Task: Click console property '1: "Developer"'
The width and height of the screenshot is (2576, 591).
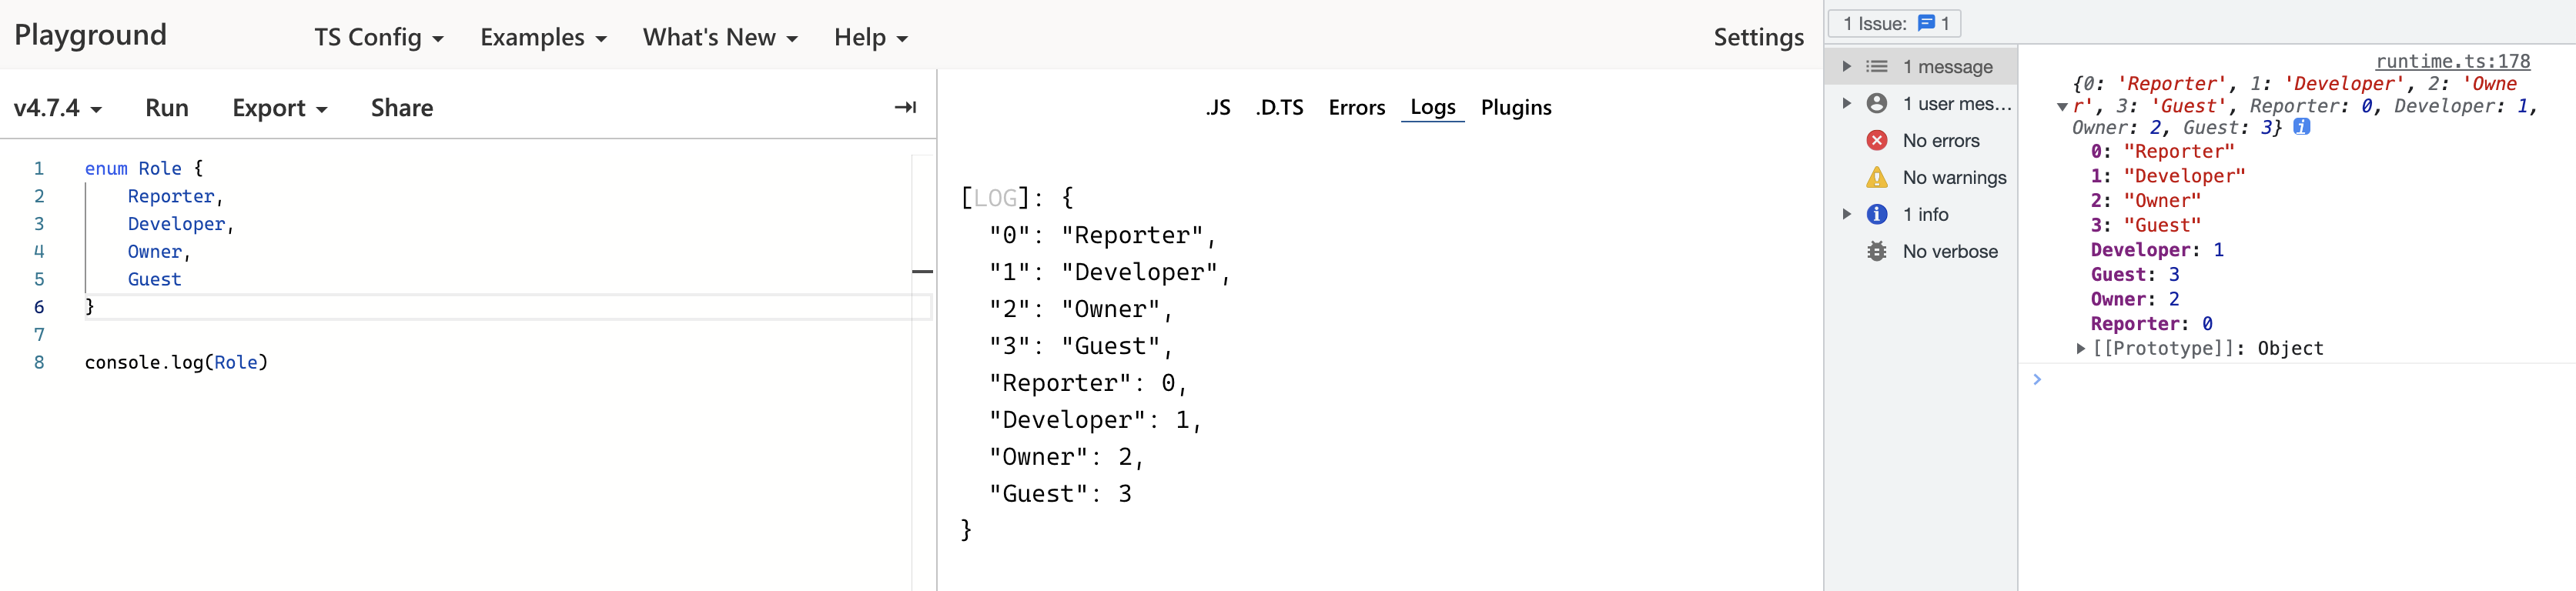Action: 2168,177
